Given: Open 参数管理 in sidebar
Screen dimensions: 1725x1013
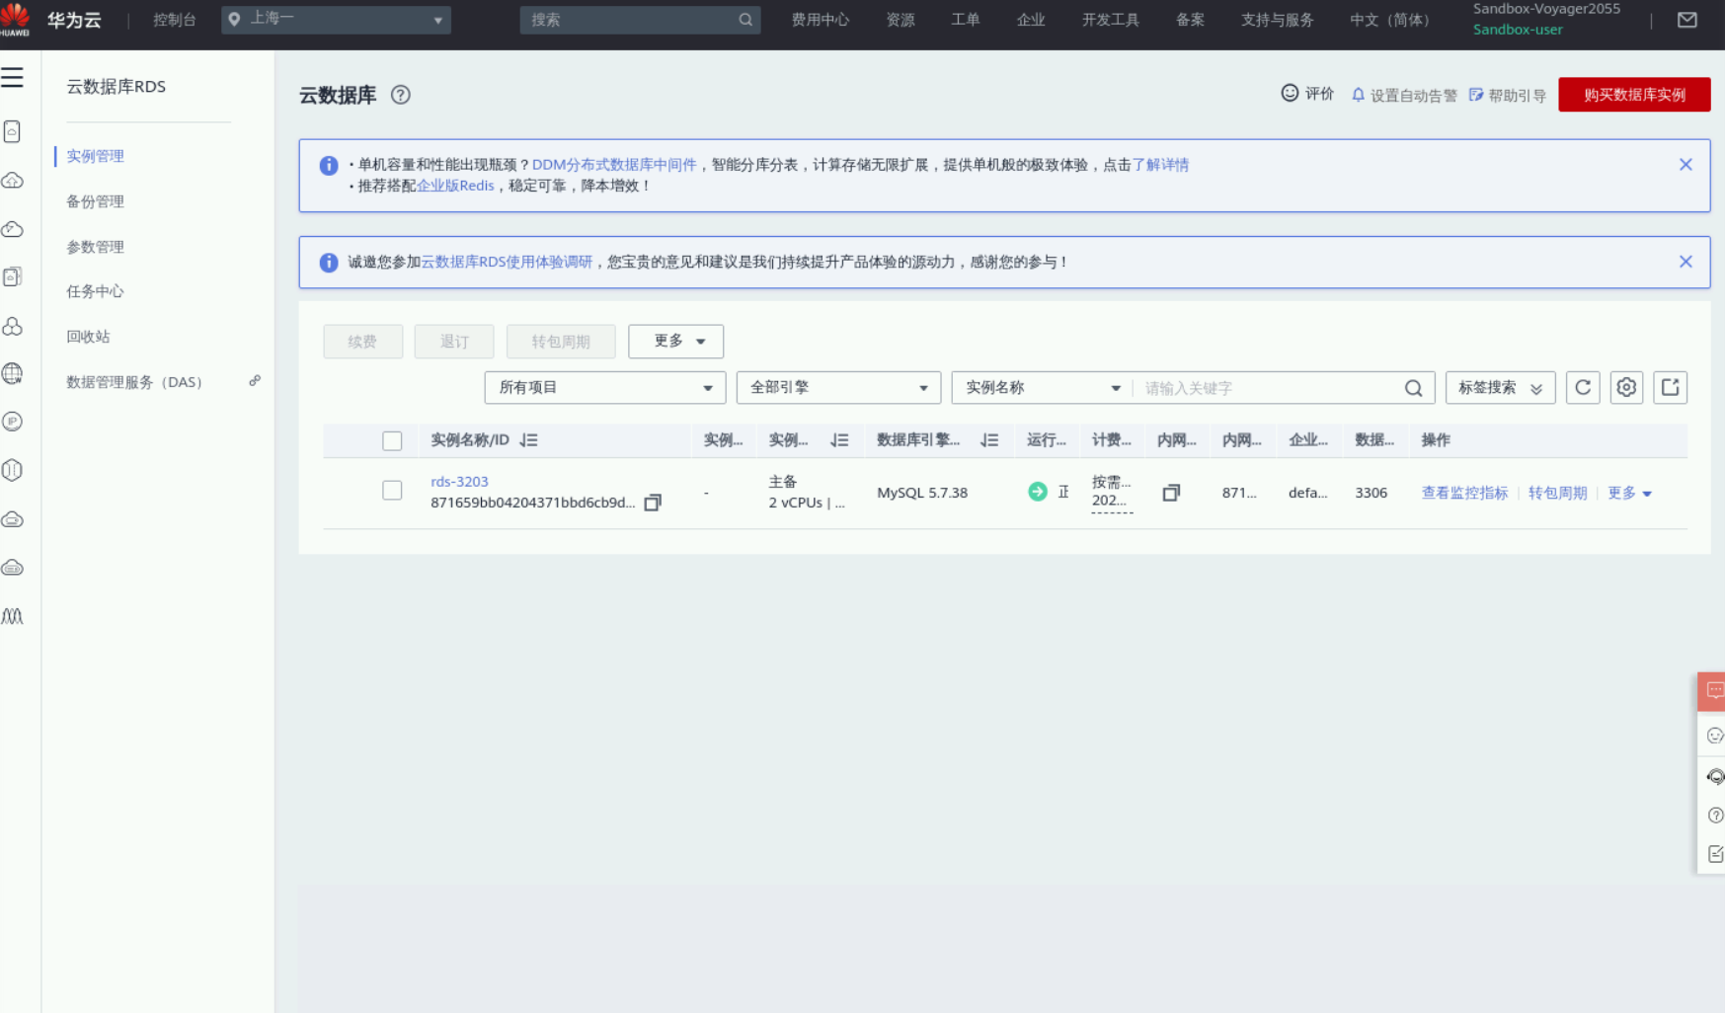Looking at the screenshot, I should point(95,247).
